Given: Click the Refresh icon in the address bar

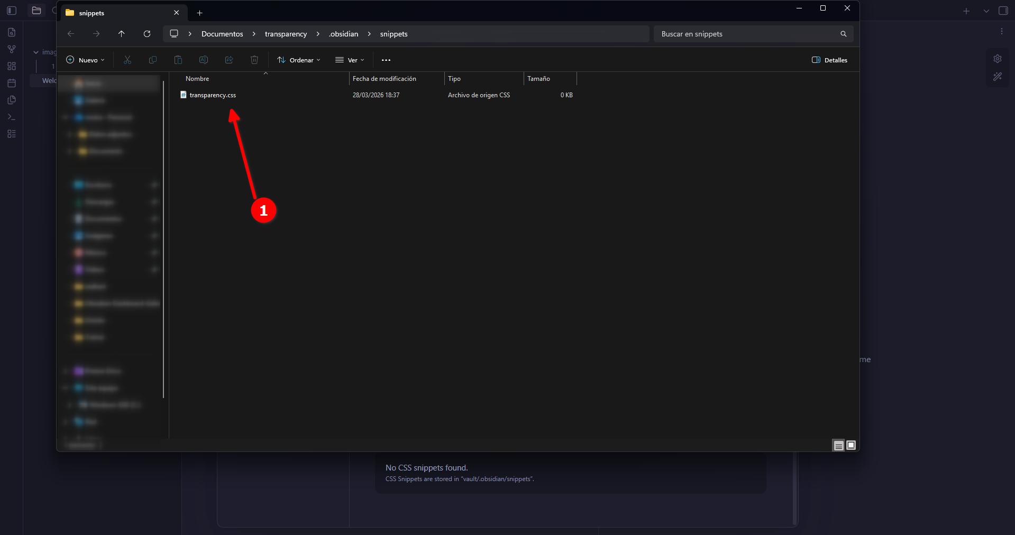Looking at the screenshot, I should click(x=147, y=34).
